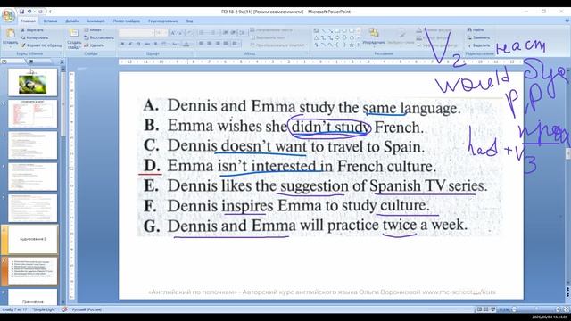Viewport: 571px width, 321px height.
Task: Align text right in paragraph group
Action: point(218,44)
